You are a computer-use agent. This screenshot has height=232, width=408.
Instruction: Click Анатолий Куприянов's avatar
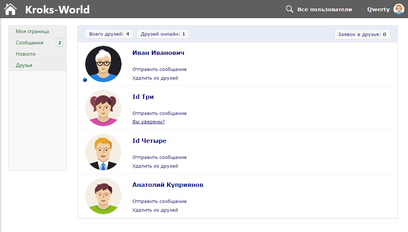(103, 196)
